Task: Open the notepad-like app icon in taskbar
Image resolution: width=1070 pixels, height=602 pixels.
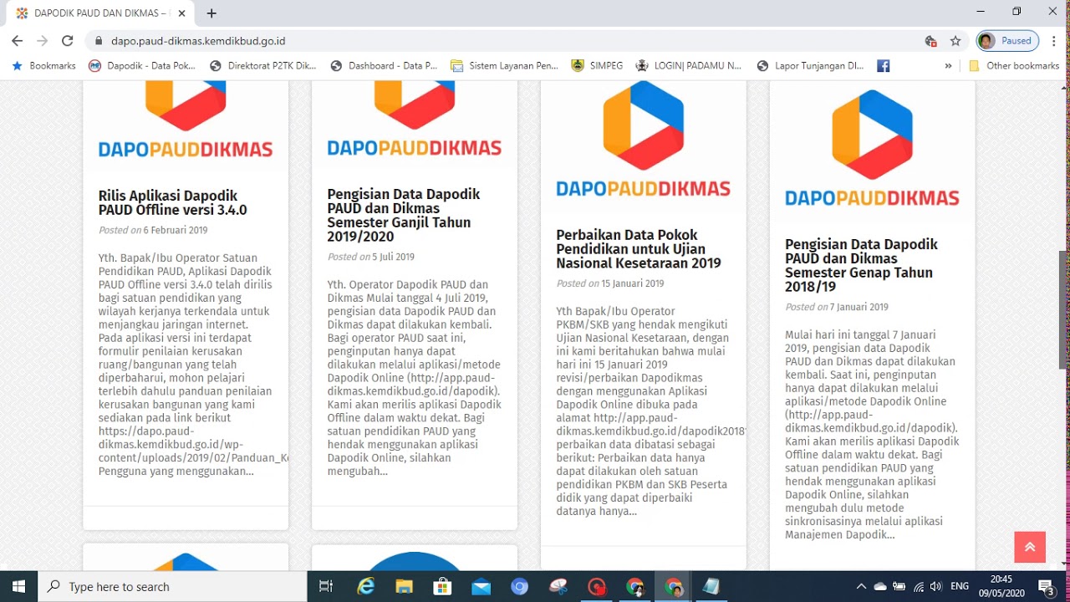Action: click(711, 587)
